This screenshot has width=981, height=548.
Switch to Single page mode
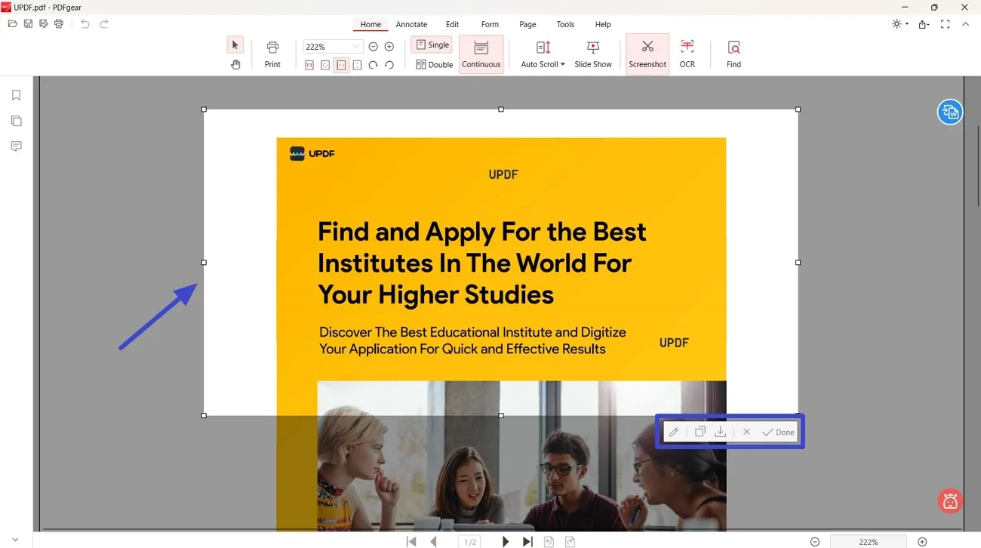(x=431, y=45)
